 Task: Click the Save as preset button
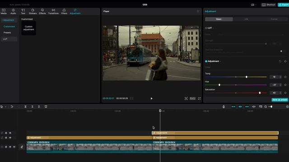280,100
